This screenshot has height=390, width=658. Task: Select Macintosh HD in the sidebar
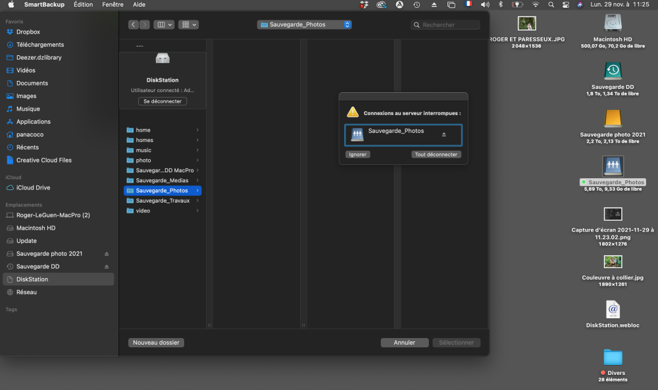(59, 228)
